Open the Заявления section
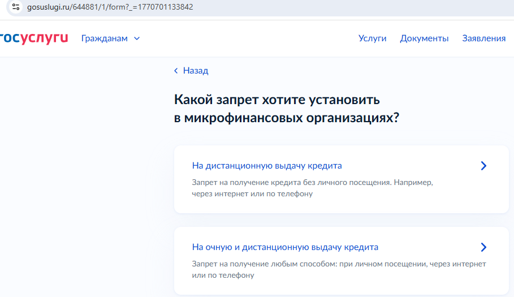Image resolution: width=514 pixels, height=297 pixels. (x=483, y=38)
